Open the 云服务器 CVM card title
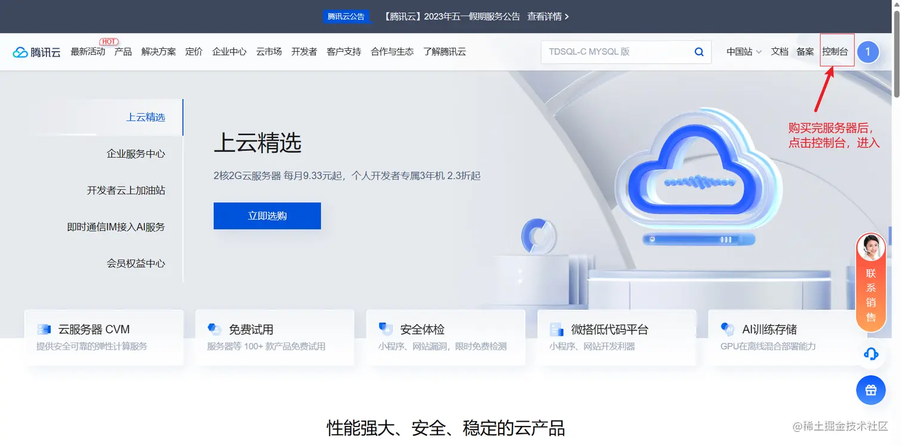Image resolution: width=901 pixels, height=445 pixels. 94,329
